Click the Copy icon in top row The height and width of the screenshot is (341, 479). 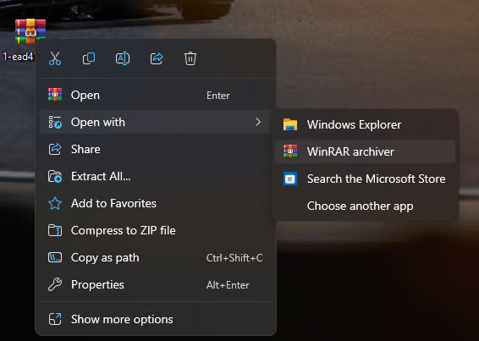click(x=89, y=58)
